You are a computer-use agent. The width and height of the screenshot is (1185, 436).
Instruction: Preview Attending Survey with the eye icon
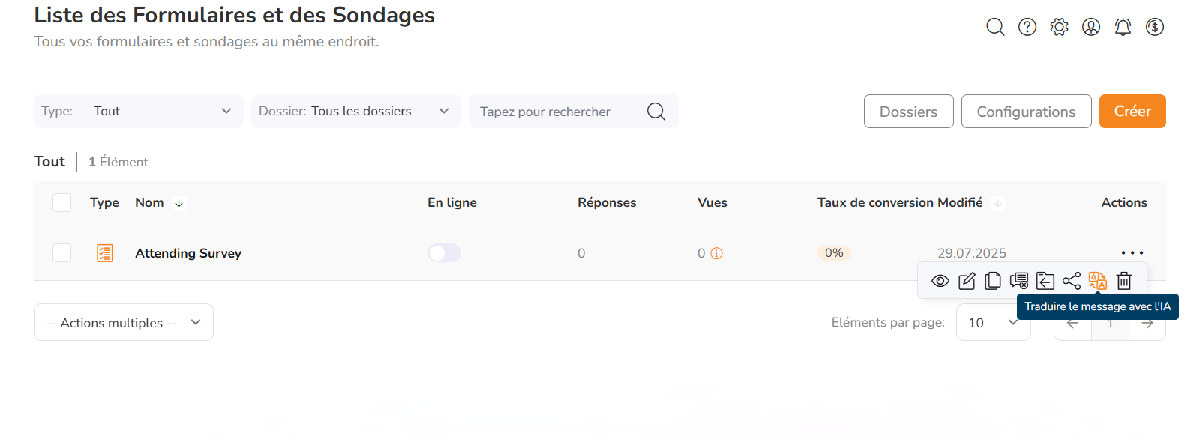tap(940, 281)
